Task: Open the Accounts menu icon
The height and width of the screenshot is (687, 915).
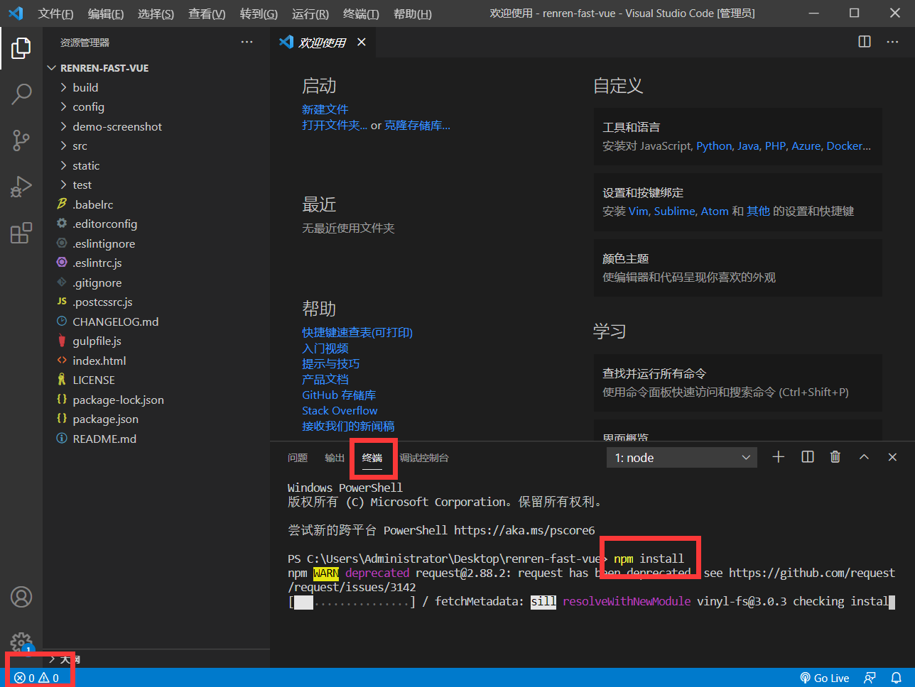Action: (x=21, y=597)
